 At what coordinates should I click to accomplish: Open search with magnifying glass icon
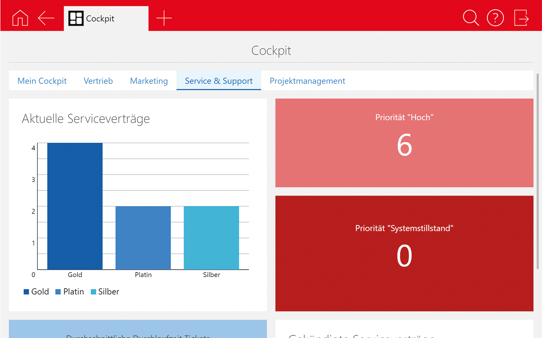coord(471,18)
